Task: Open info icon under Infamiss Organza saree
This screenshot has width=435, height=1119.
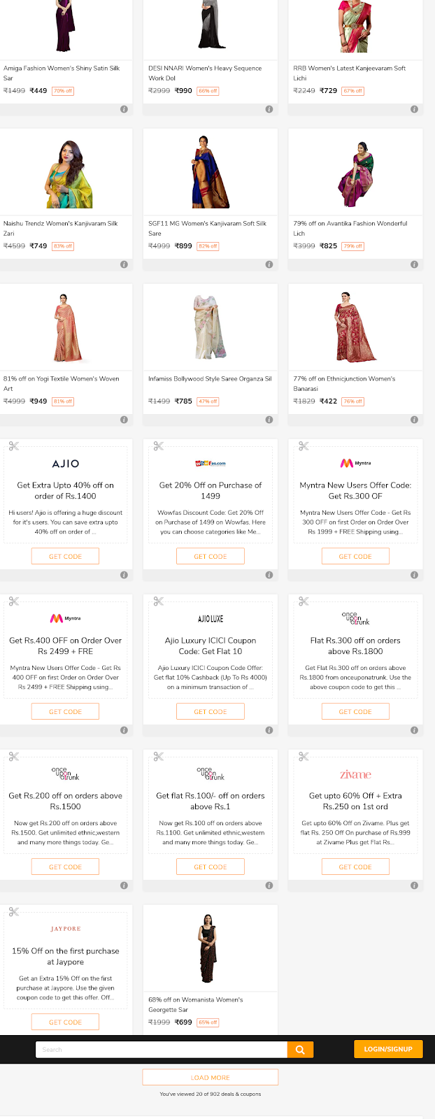Action: (x=269, y=420)
